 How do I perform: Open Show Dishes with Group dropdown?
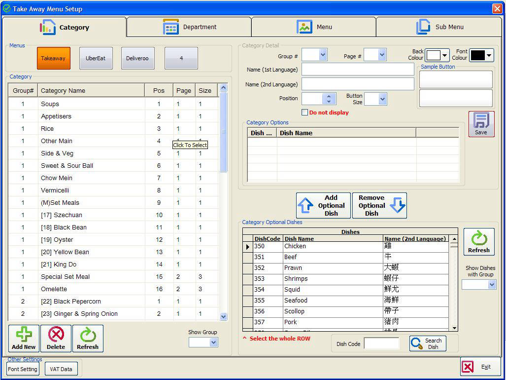(491, 285)
